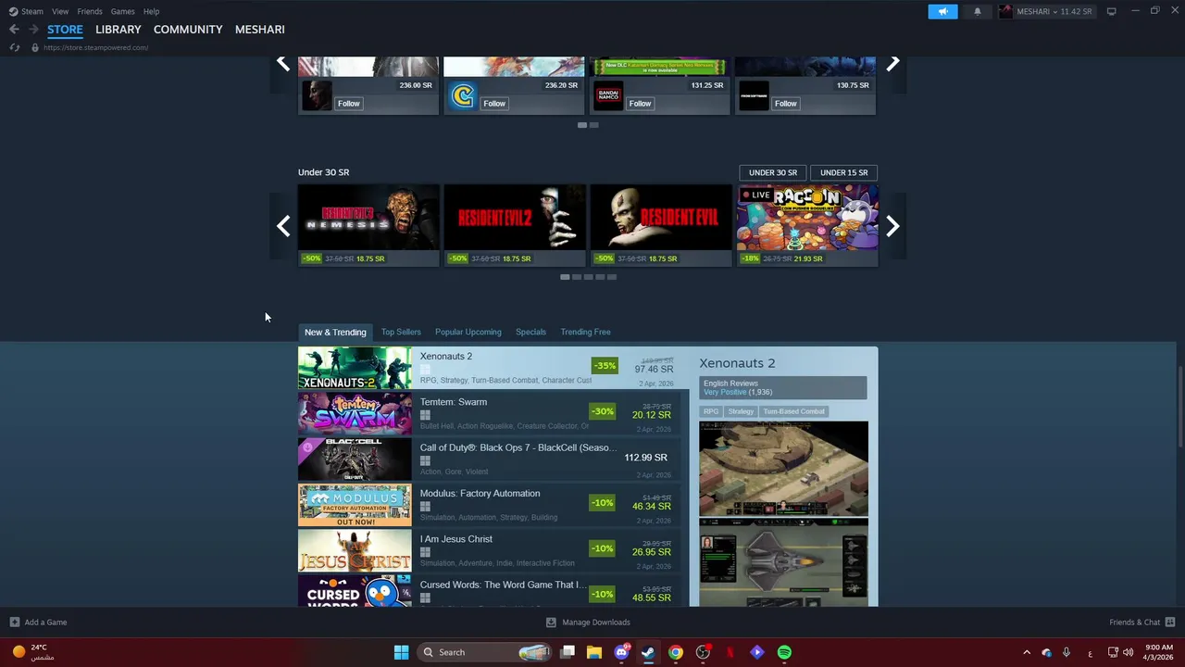Screen dimensions: 1185x667
Task: Go to the COMMUNITY section
Action: point(188,30)
